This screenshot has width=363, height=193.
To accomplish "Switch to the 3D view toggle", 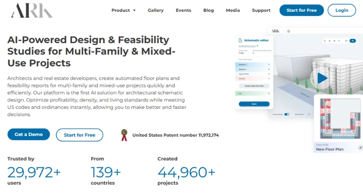I will 353,41.
